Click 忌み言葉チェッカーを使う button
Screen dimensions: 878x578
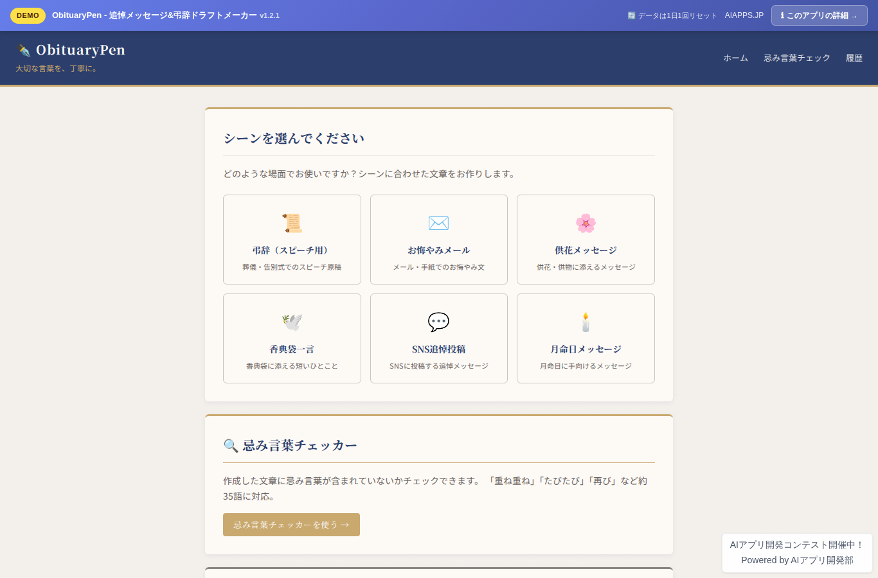[x=291, y=525]
